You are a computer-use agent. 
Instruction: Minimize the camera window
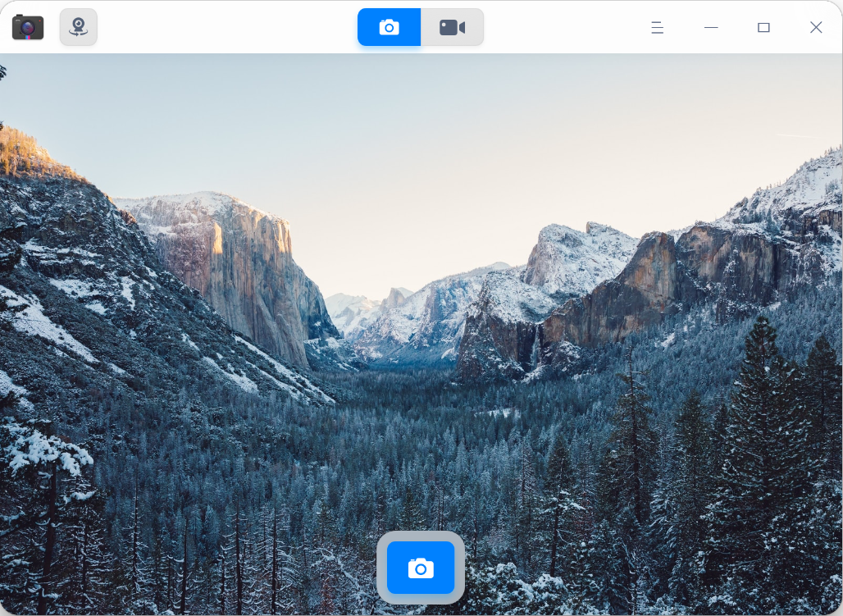[711, 27]
